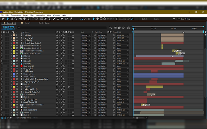The image size is (207, 129).
Task: Hide layer 12 with eye toggle
Action: (x=2, y=43)
